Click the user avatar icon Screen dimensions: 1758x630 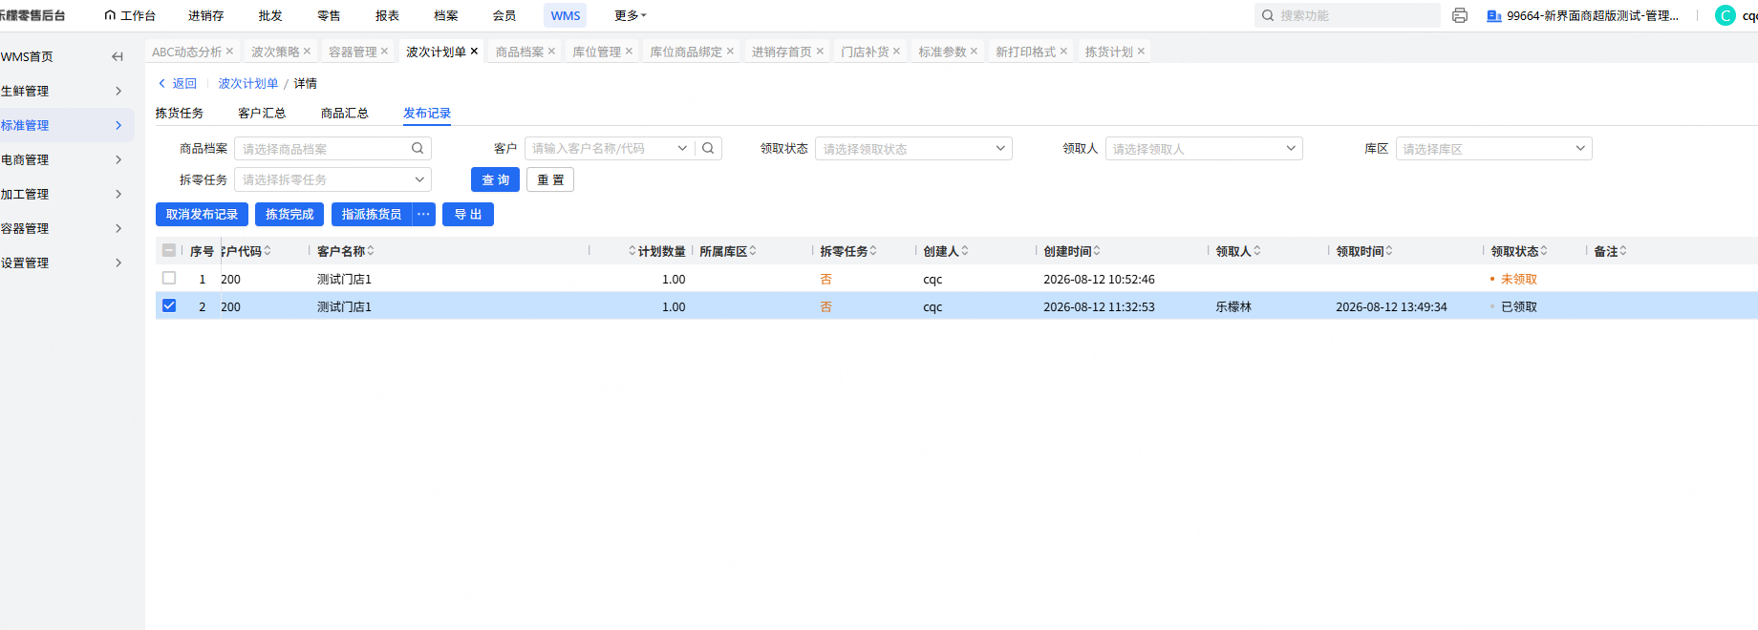[1726, 15]
